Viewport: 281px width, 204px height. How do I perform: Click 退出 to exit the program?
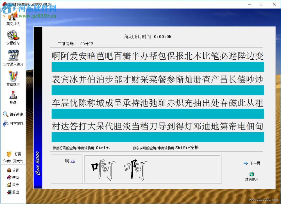(13, 192)
